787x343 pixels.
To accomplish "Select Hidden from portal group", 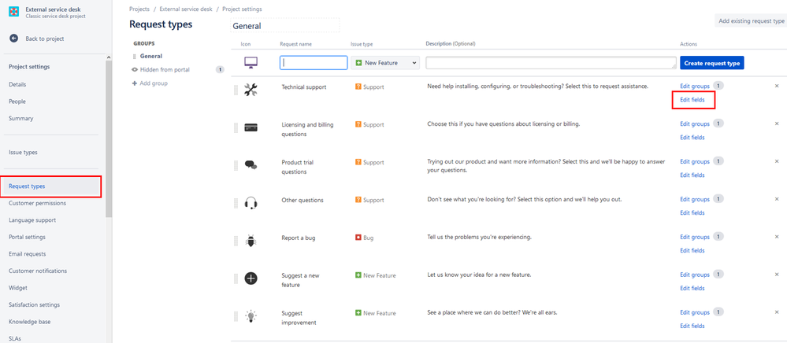I will coord(165,70).
